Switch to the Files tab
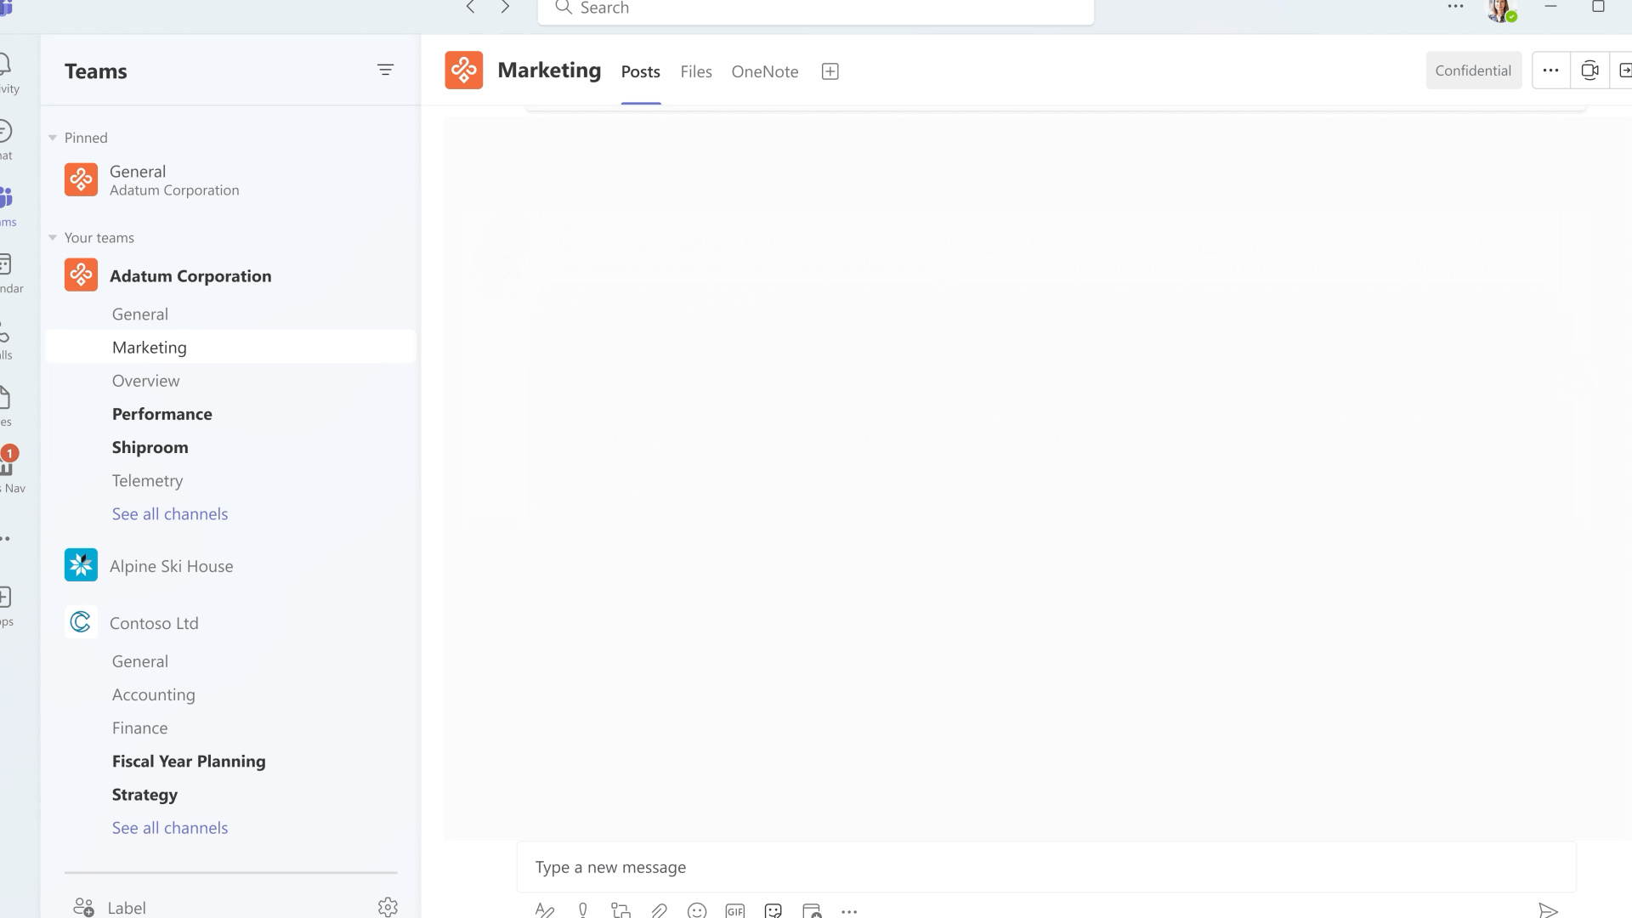 pyautogui.click(x=695, y=71)
